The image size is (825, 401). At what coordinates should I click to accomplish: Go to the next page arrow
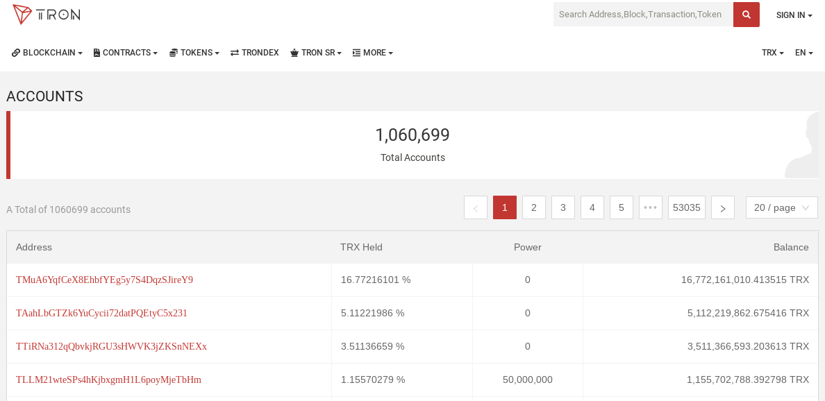[x=723, y=207]
